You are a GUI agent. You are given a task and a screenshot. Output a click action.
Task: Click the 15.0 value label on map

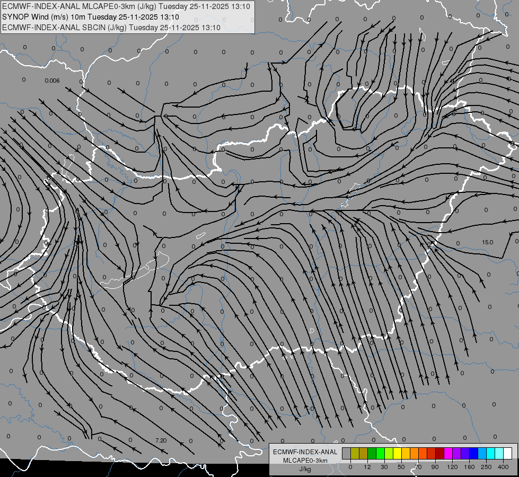pyautogui.click(x=487, y=242)
